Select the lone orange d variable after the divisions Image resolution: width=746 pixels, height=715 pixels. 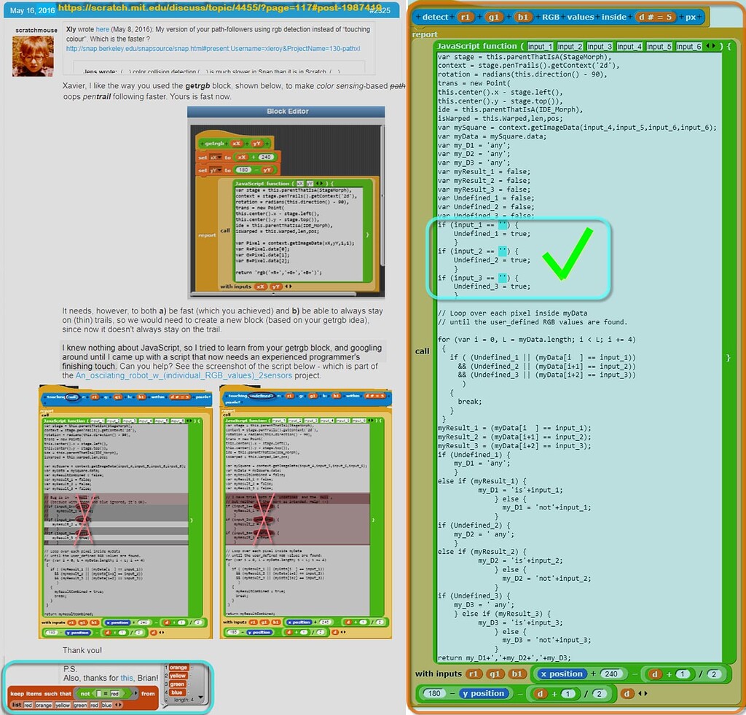click(627, 692)
